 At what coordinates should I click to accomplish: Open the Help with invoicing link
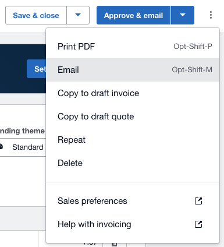(133, 224)
